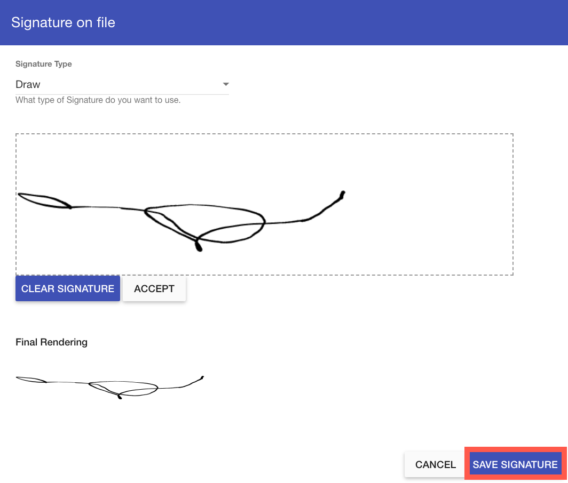
Task: Click the highlighted SAVE SIGNATURE button
Action: click(x=514, y=464)
